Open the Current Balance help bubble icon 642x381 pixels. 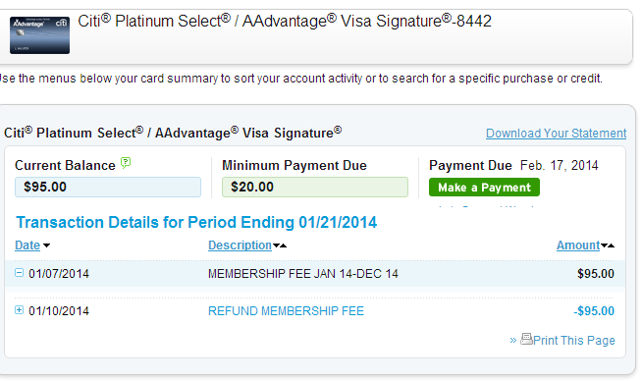point(126,163)
